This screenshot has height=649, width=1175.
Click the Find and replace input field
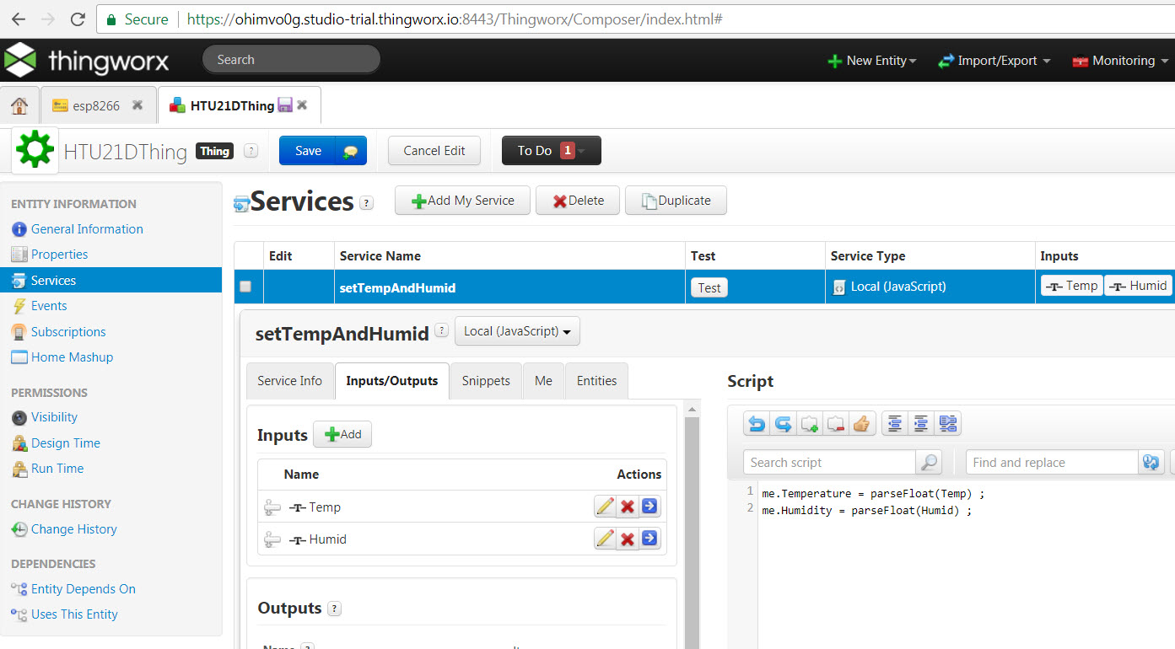(x=1052, y=462)
